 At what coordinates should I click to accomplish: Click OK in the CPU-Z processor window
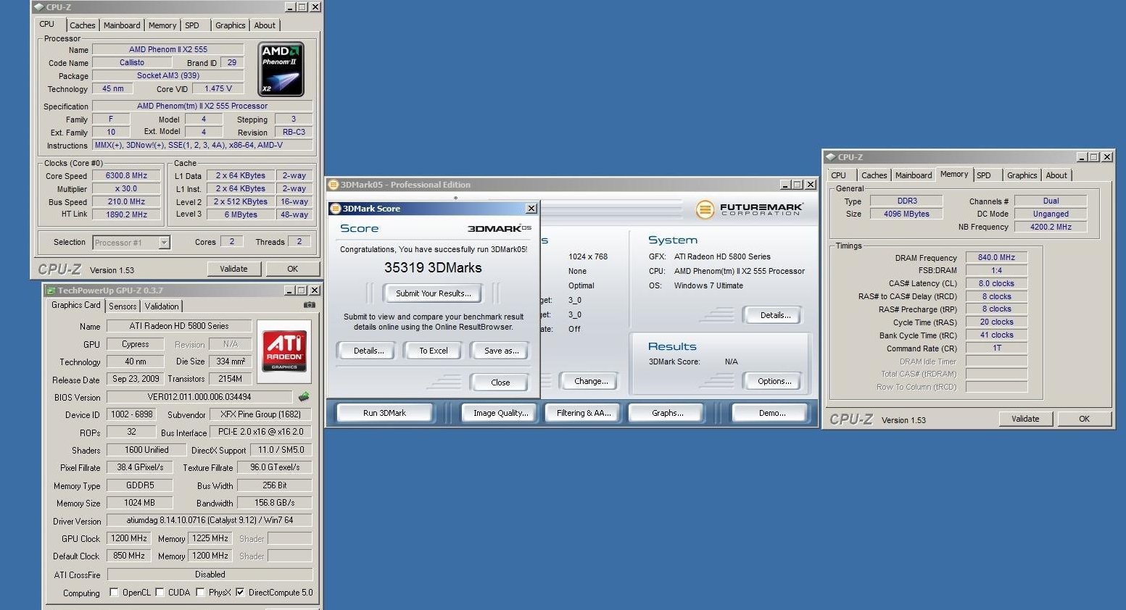point(293,269)
